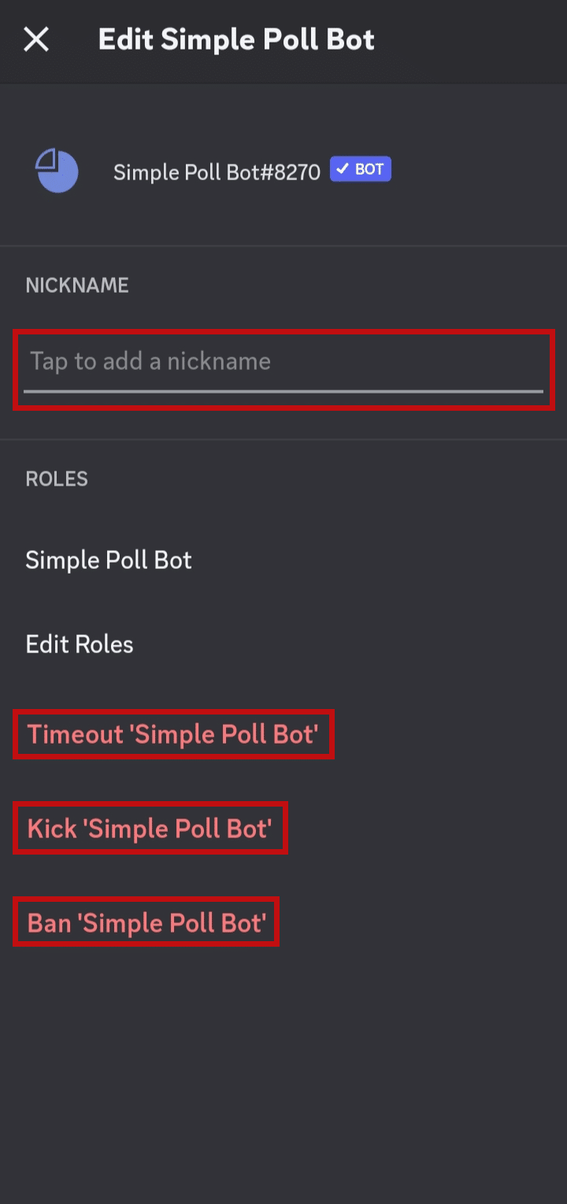567x1204 pixels.
Task: Select Kick 'Simple Poll Bot'
Action: point(150,828)
